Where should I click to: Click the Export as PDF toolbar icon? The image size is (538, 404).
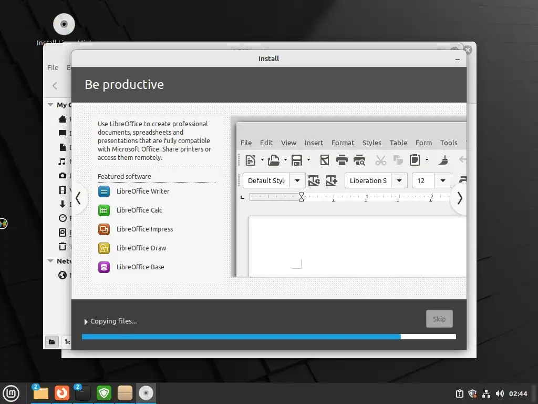tap(324, 160)
